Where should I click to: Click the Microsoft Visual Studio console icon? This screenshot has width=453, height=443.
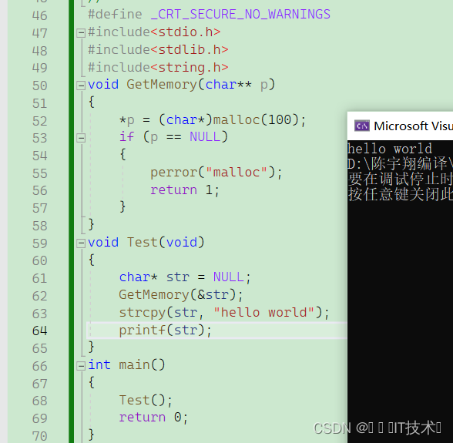coord(362,126)
